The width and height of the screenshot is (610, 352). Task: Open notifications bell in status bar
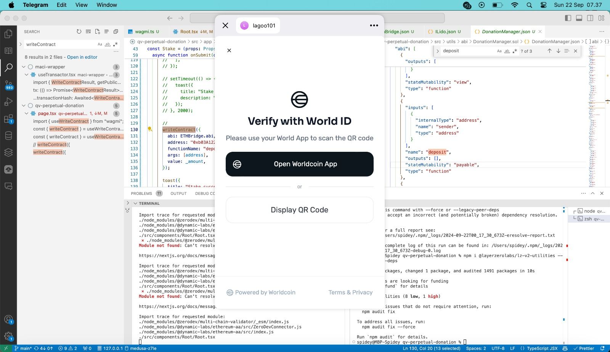(602, 348)
